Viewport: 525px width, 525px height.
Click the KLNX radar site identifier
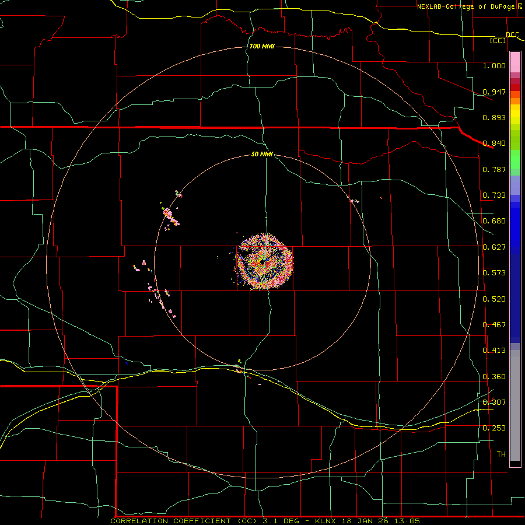325,521
